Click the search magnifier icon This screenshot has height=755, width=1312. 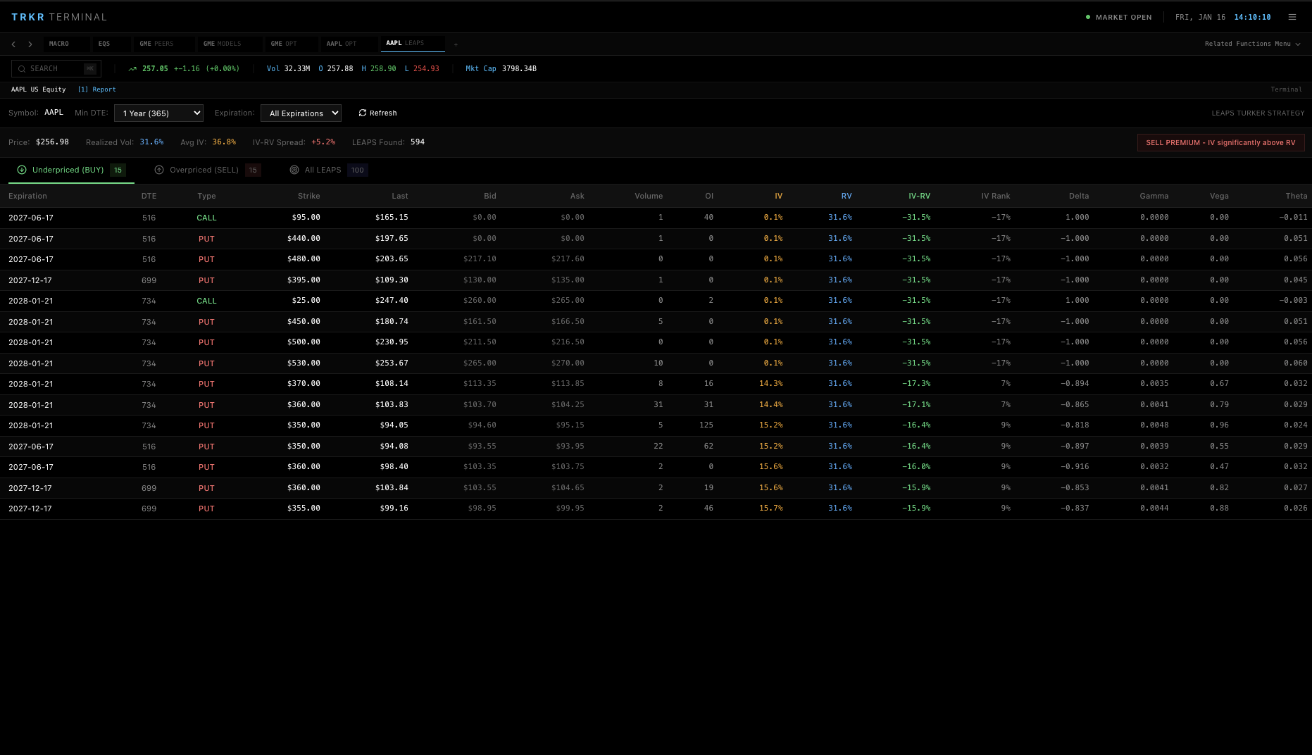[22, 68]
